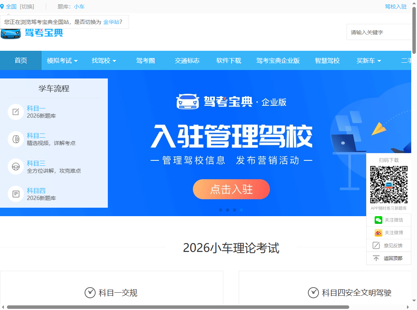This screenshot has height=310, width=417.
Task: Click the 科目四安全文明驾驶 card title
Action: pos(357,293)
